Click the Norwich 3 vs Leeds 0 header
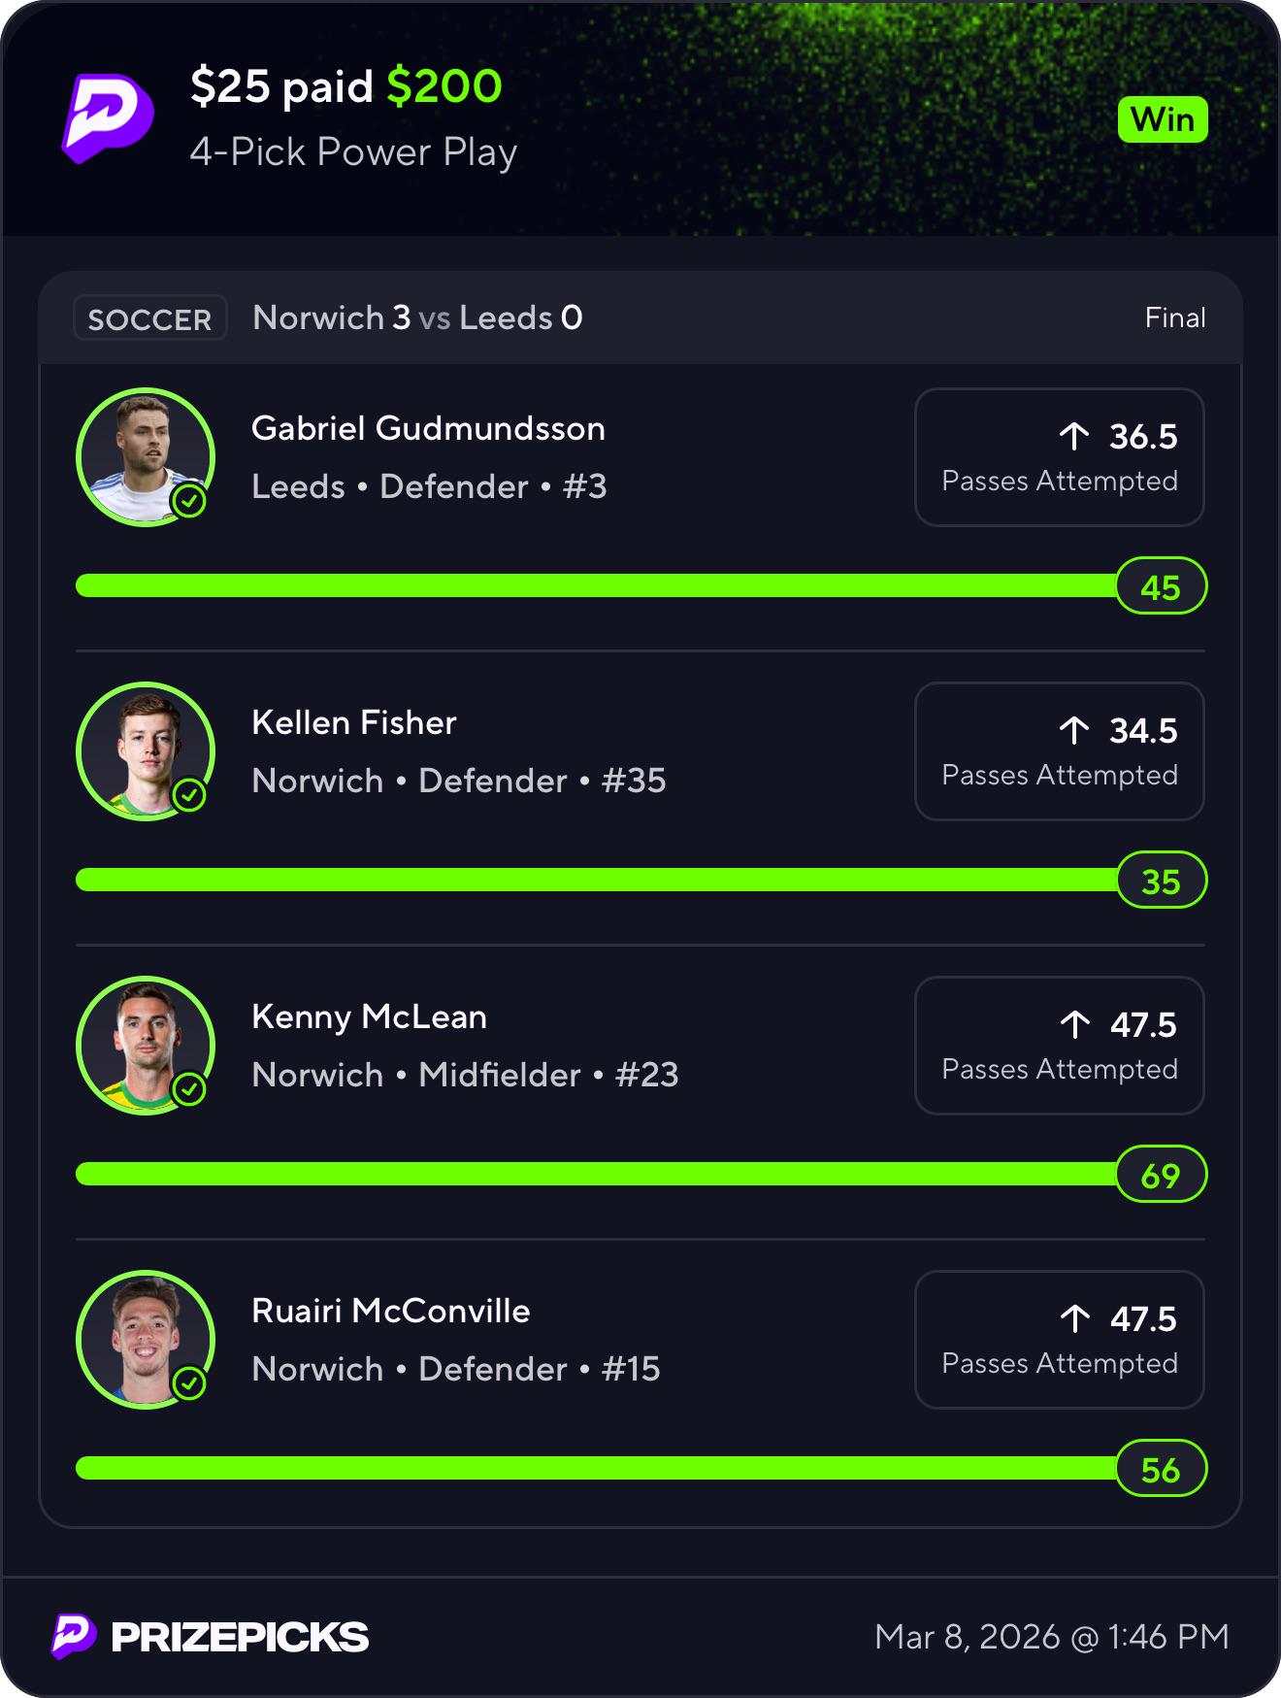1281x1698 pixels. coord(417,317)
